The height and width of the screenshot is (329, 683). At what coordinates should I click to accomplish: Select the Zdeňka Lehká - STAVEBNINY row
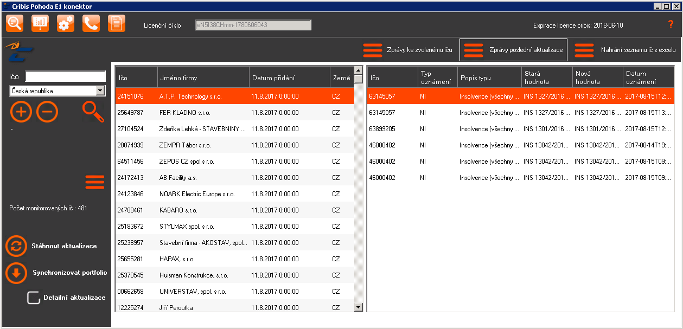(x=234, y=128)
